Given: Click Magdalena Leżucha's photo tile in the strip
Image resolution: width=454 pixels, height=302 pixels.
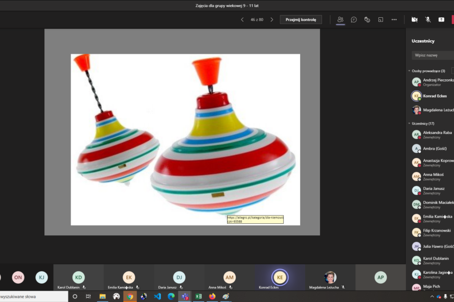Looking at the screenshot, I should coord(330,277).
